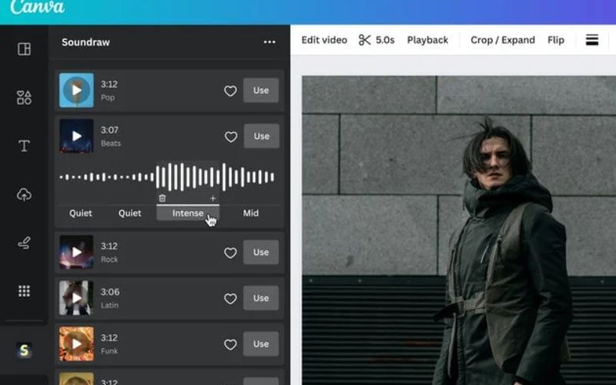Open the Design templates sidebar icon
Screen dimensions: 616x385
24,49
